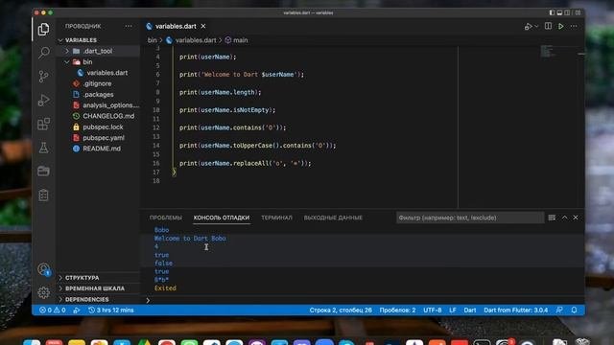
Task: Open the status bar debug launch icon
Action: 77,310
